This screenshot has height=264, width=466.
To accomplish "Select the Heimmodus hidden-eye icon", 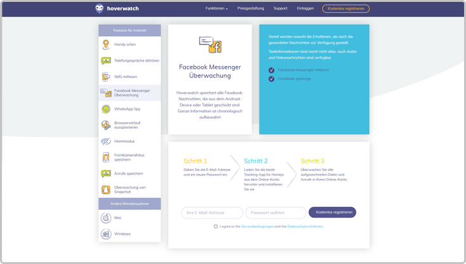I will coord(106,142).
